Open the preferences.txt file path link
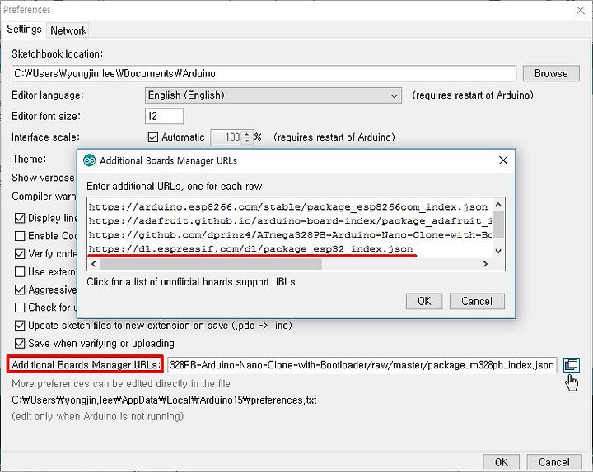Image resolution: width=593 pixels, height=472 pixels. coord(164,400)
